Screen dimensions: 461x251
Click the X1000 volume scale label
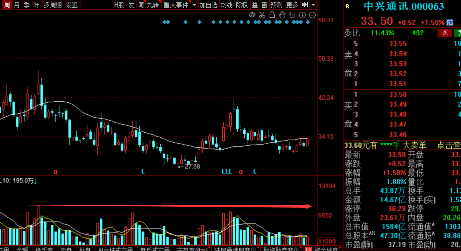click(326, 241)
